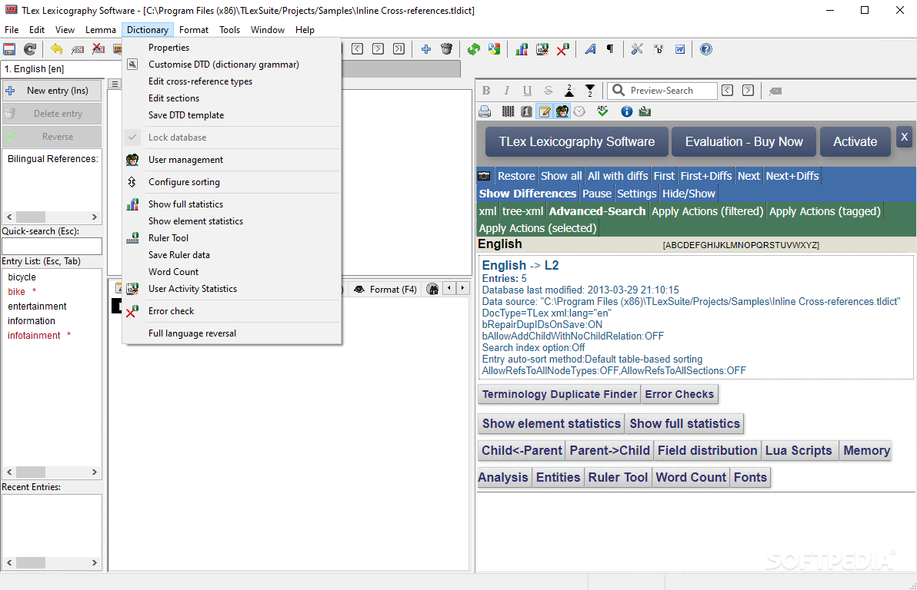The width and height of the screenshot is (917, 590).
Task: Close the evaluation banner with X
Action: (904, 137)
